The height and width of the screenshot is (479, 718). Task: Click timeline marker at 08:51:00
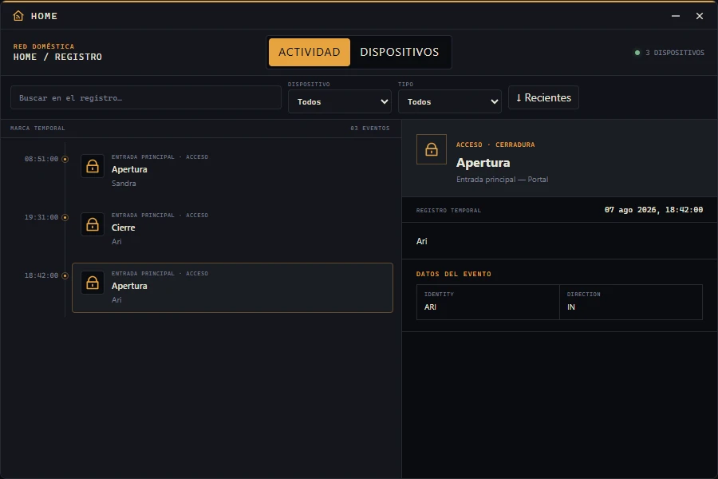coord(65,159)
